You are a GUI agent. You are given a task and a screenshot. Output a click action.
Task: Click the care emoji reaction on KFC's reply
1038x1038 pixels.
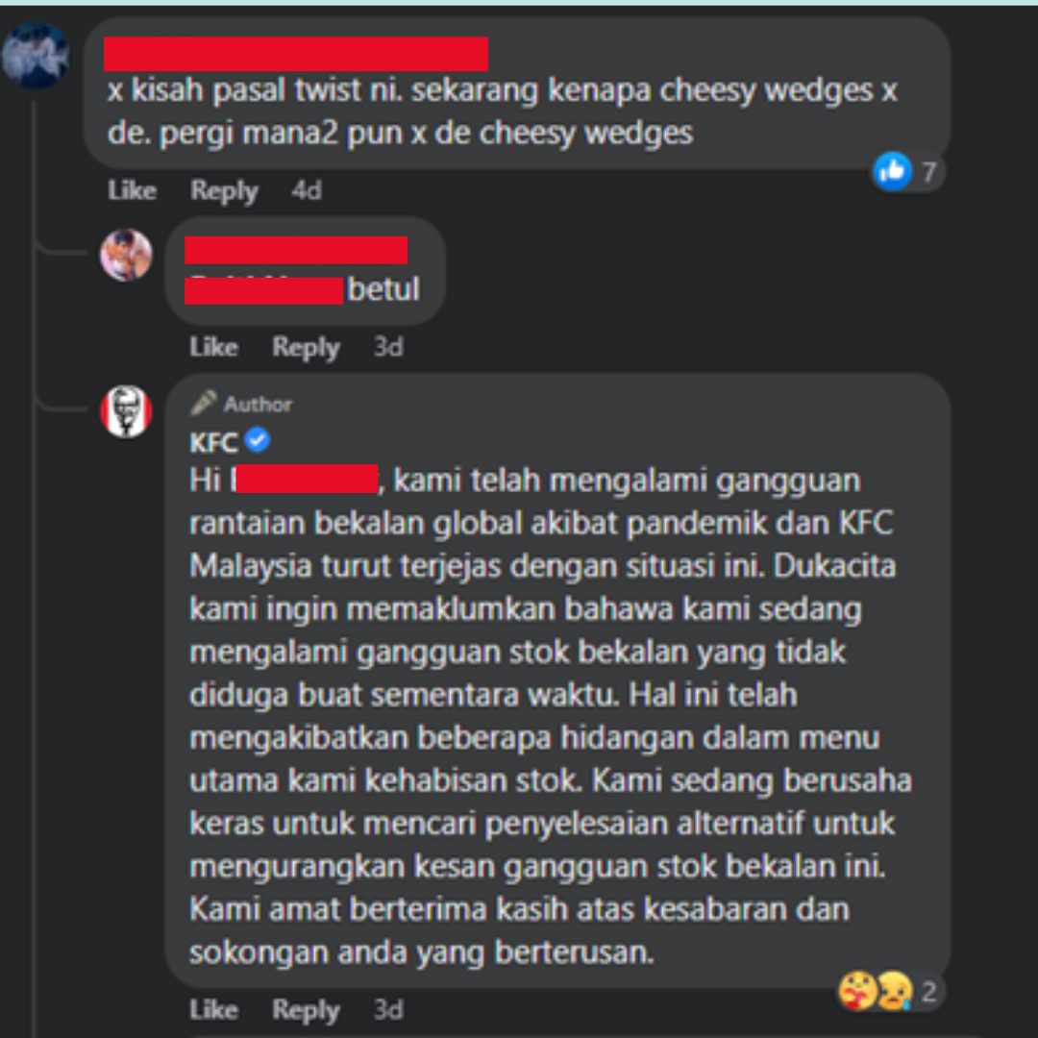coord(857,991)
